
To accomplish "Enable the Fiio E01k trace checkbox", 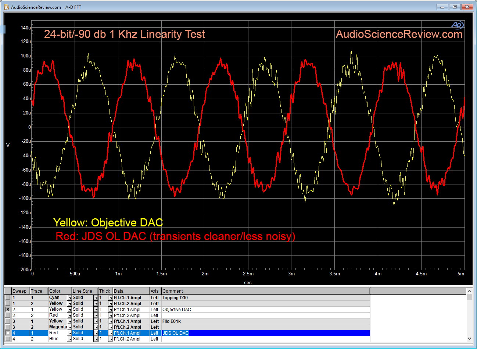I will pyautogui.click(x=8, y=321).
